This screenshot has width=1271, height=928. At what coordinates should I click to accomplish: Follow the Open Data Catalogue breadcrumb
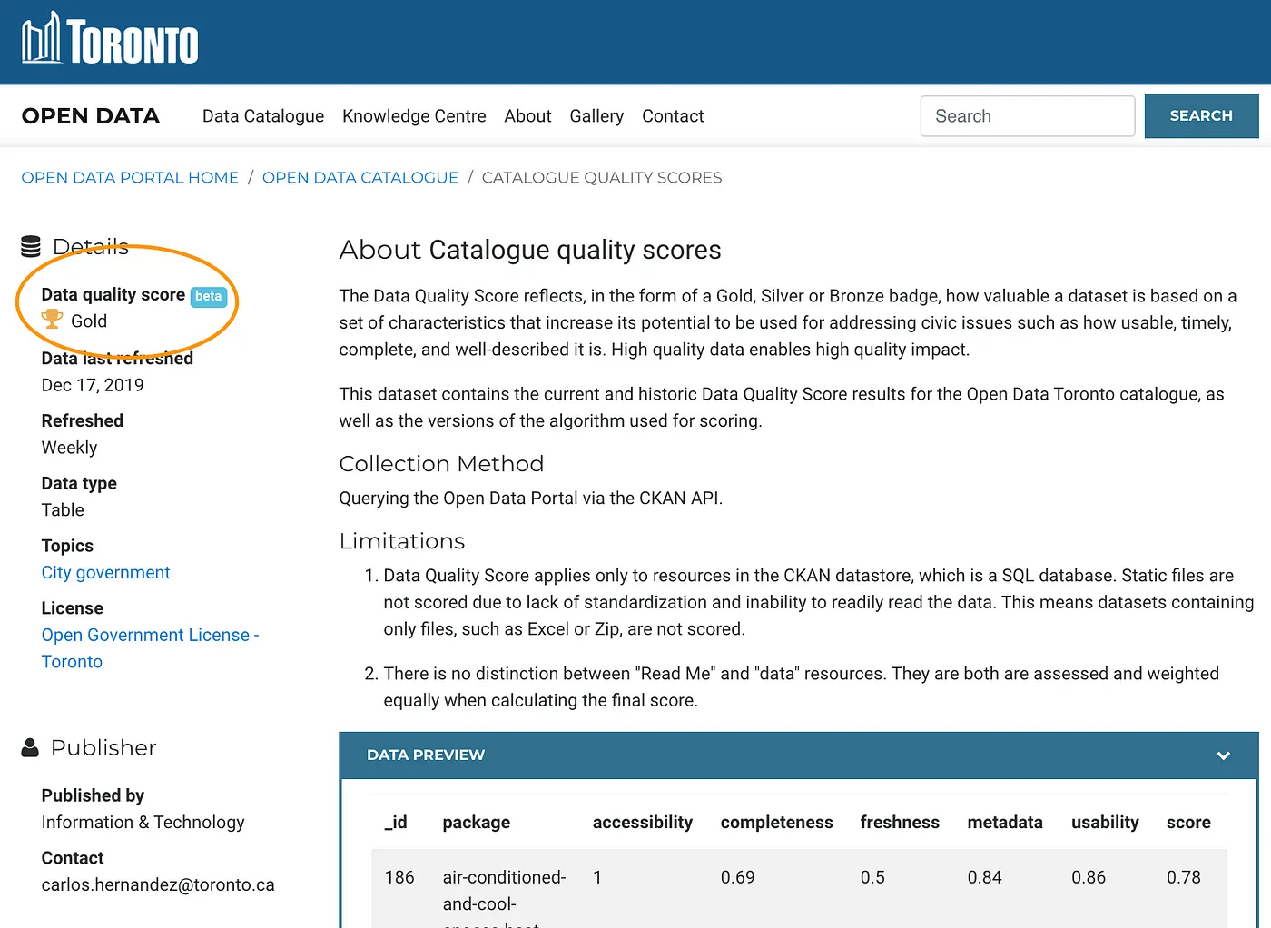click(x=360, y=178)
